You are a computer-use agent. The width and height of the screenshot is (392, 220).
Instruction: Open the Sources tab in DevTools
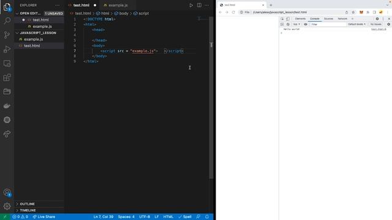coord(328,19)
